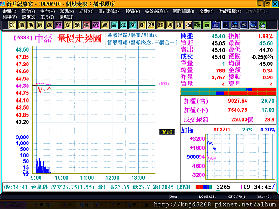The image size is (279, 209).
Task: Open the 金融(C) menu
Action: click(x=206, y=11)
